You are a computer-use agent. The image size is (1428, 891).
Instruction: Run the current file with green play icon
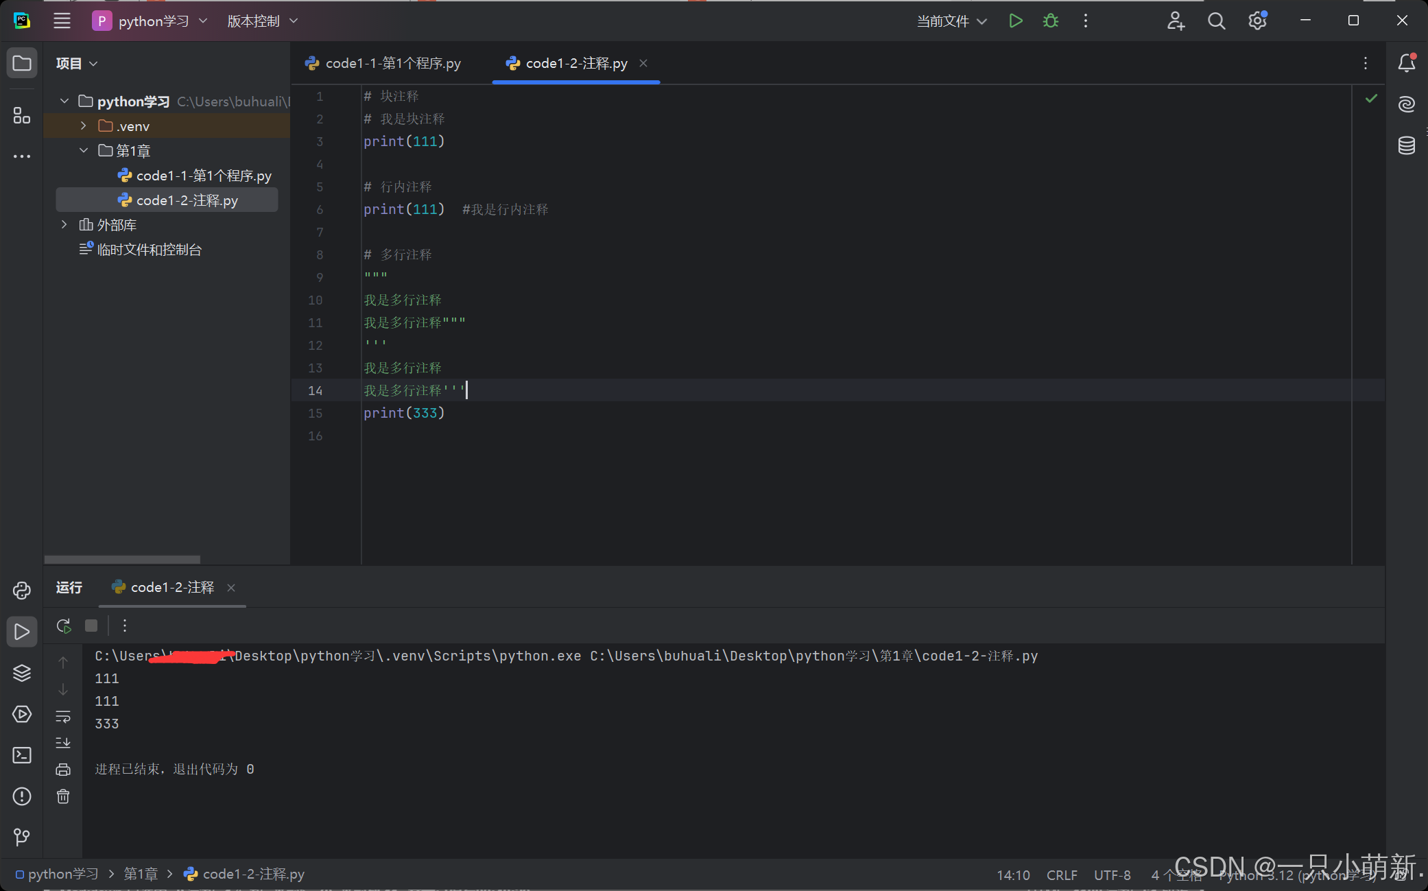1016,21
